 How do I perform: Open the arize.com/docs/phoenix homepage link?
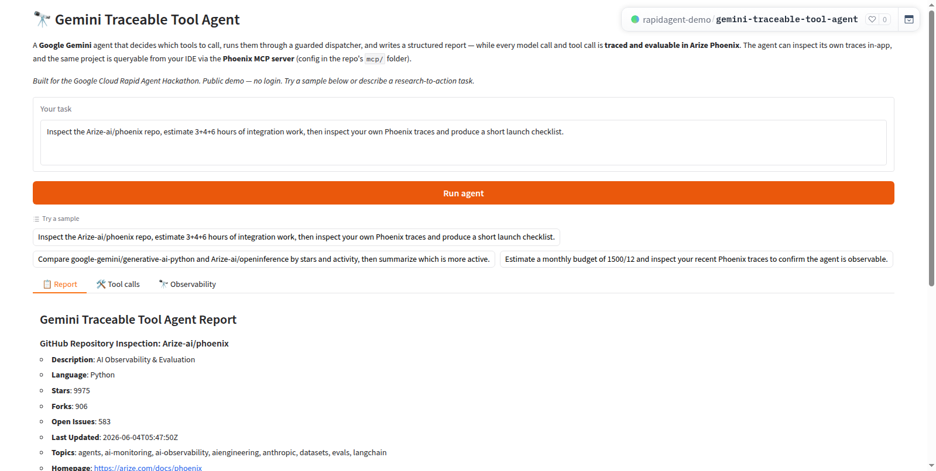[x=148, y=467]
